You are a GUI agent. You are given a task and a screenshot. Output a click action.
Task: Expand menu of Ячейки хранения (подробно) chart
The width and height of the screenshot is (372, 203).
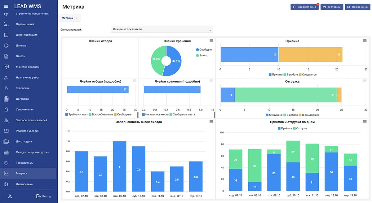[x=211, y=81]
